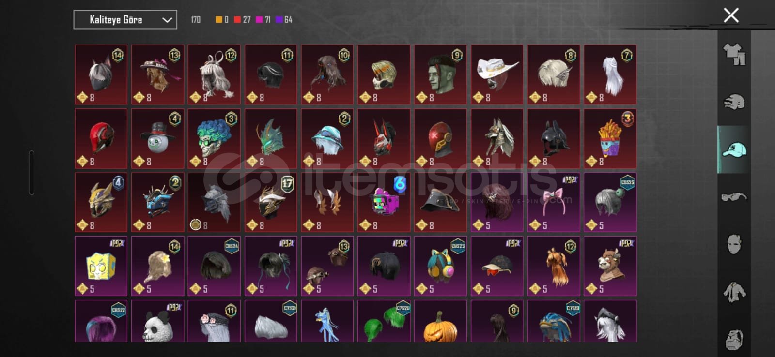Select the pink pixel TV head item

pos(384,202)
